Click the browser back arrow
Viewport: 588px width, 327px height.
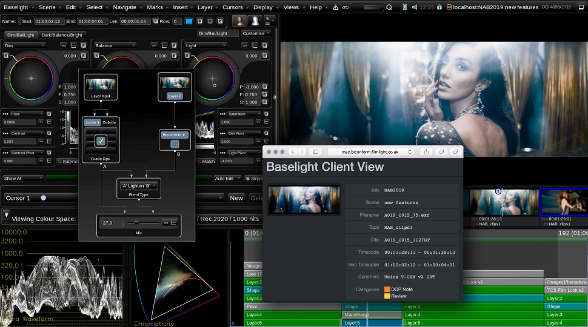click(293, 152)
